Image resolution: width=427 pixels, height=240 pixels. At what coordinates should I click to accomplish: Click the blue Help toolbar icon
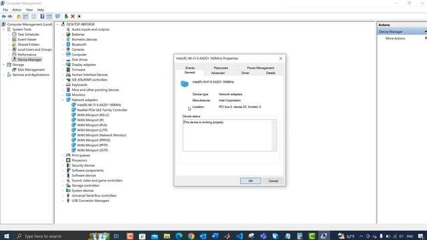coord(42,17)
